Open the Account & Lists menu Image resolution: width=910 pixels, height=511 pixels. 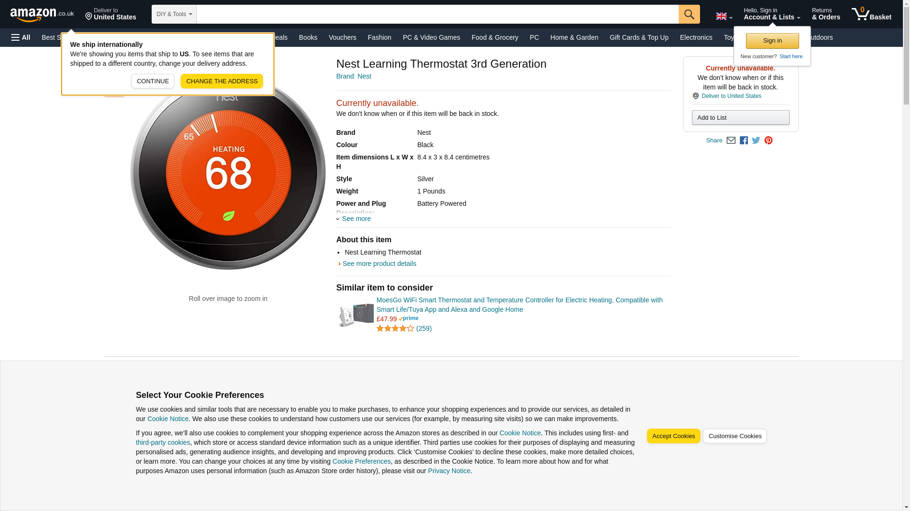771,14
